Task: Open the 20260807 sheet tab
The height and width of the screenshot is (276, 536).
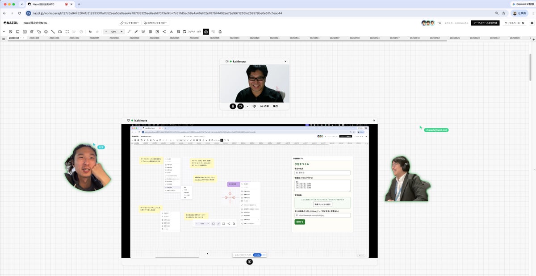Action: (335, 38)
